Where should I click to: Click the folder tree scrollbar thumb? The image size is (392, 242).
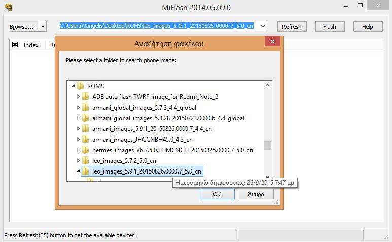click(x=267, y=145)
